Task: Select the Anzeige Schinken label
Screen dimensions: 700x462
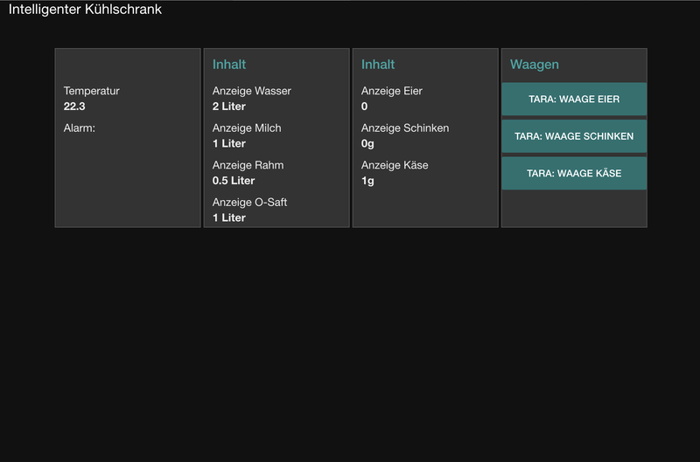Action: (x=405, y=128)
